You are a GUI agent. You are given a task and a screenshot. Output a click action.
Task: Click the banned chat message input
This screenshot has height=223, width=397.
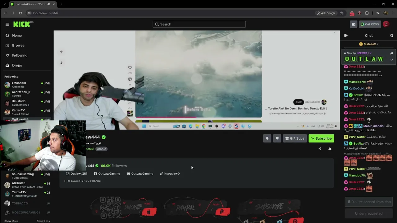coord(369,202)
